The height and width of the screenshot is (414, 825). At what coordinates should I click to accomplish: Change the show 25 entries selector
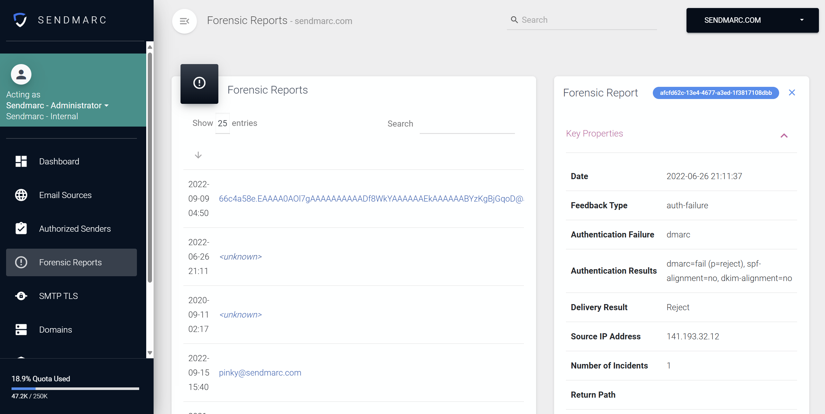[x=223, y=123]
